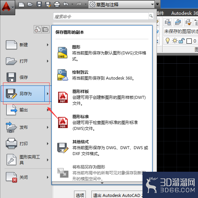
Task: Choose the 图形标准 heading text
Action: point(81,117)
